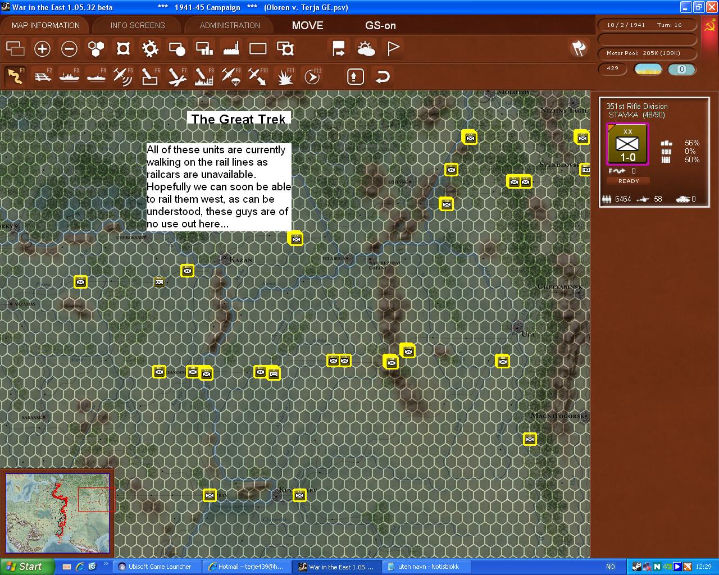Select the unit counter west of Ufa
The height and width of the screenshot is (575, 719).
tap(503, 362)
